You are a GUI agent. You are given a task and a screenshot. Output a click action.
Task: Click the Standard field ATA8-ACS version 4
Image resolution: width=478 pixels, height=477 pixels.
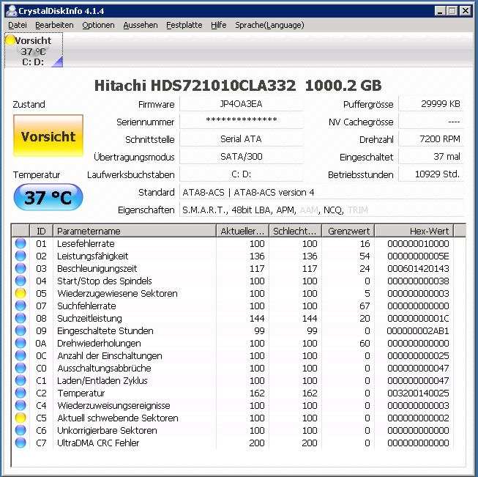[x=321, y=192]
